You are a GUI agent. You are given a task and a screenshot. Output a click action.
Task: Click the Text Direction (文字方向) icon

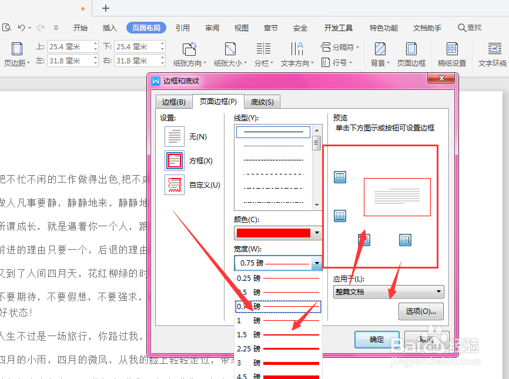[297, 49]
